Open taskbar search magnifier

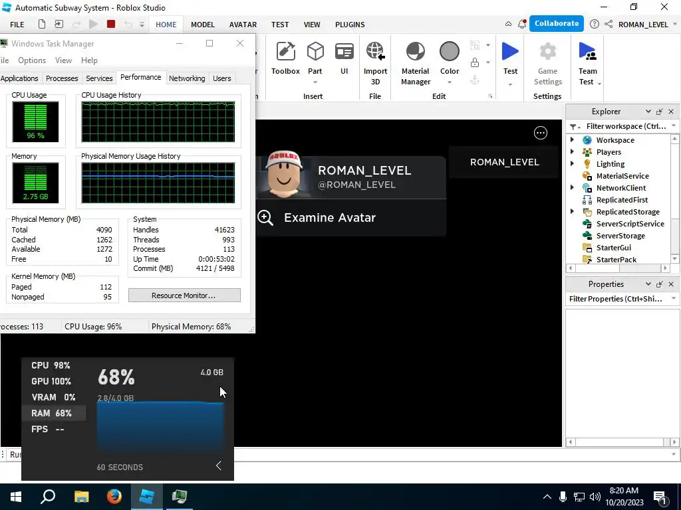coord(48,497)
